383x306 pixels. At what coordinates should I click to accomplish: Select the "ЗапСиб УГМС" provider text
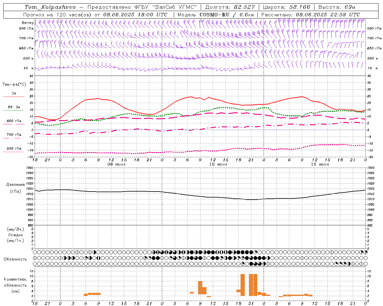click(x=175, y=7)
